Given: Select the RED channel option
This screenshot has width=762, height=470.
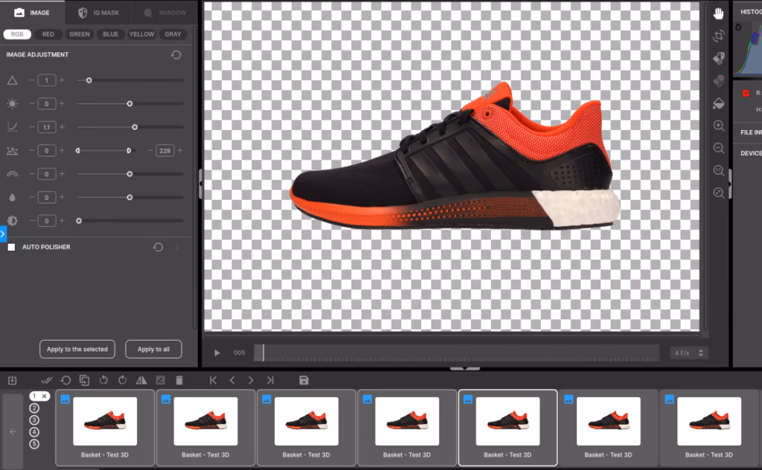Looking at the screenshot, I should (x=48, y=34).
